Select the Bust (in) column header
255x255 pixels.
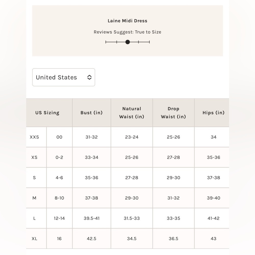coord(92,113)
